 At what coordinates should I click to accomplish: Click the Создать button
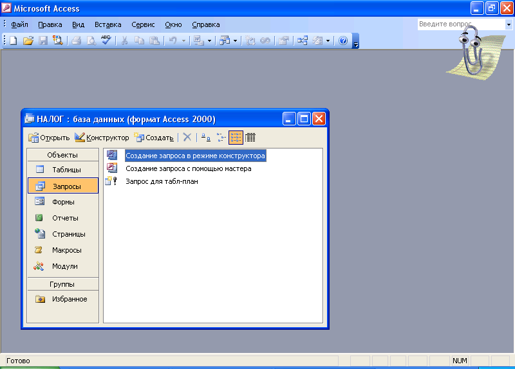154,138
